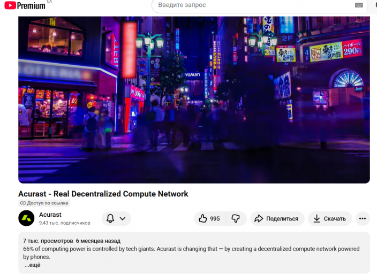Like the video with thumbs up
The height and width of the screenshot is (274, 377).
(202, 218)
